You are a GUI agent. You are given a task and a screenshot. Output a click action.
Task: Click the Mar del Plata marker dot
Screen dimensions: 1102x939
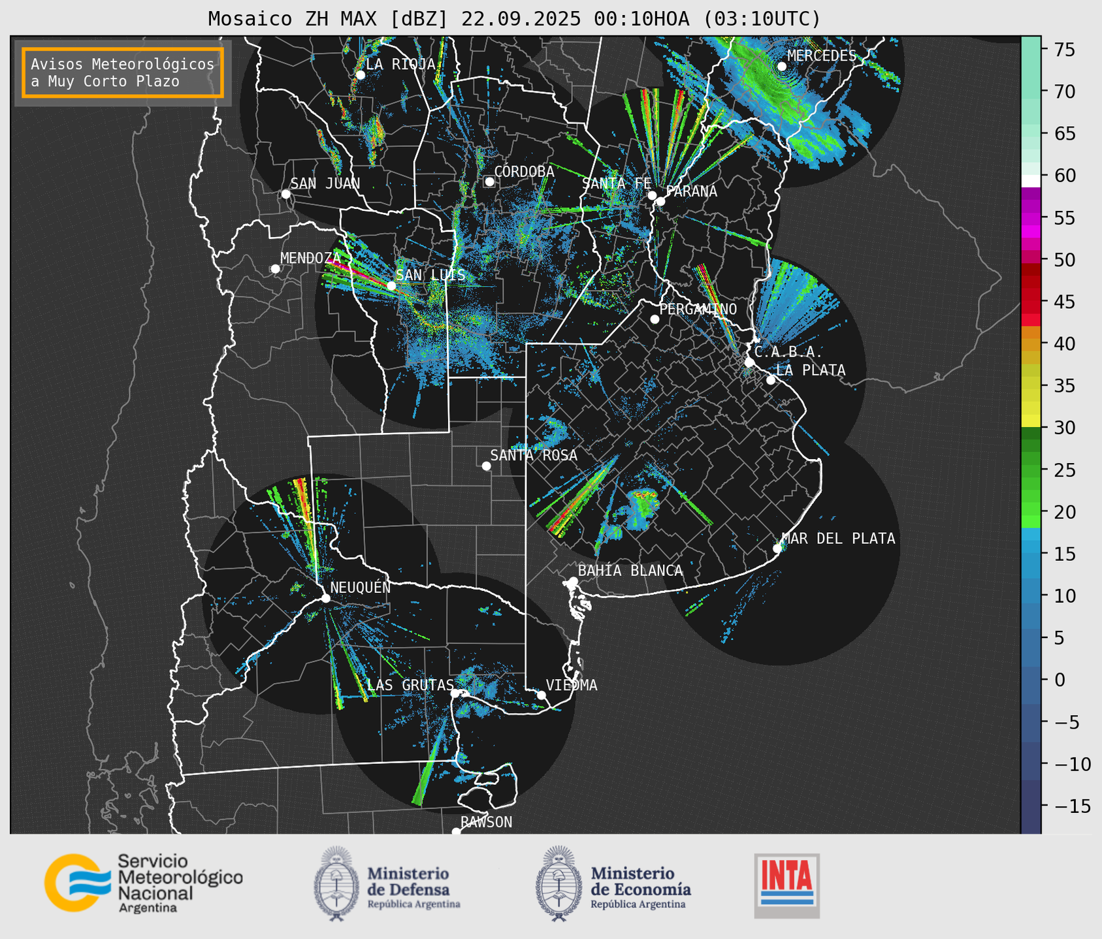pyautogui.click(x=777, y=549)
